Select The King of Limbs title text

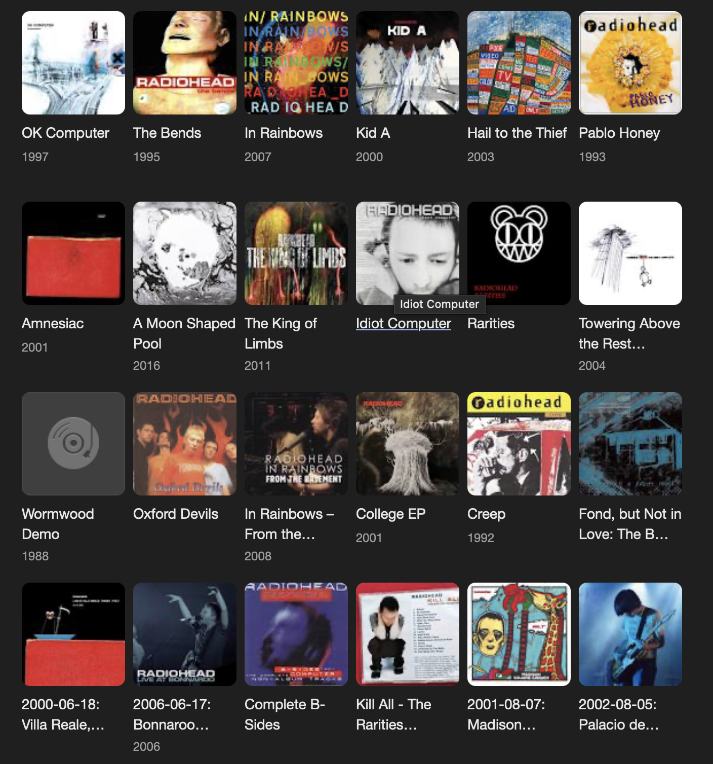click(281, 333)
